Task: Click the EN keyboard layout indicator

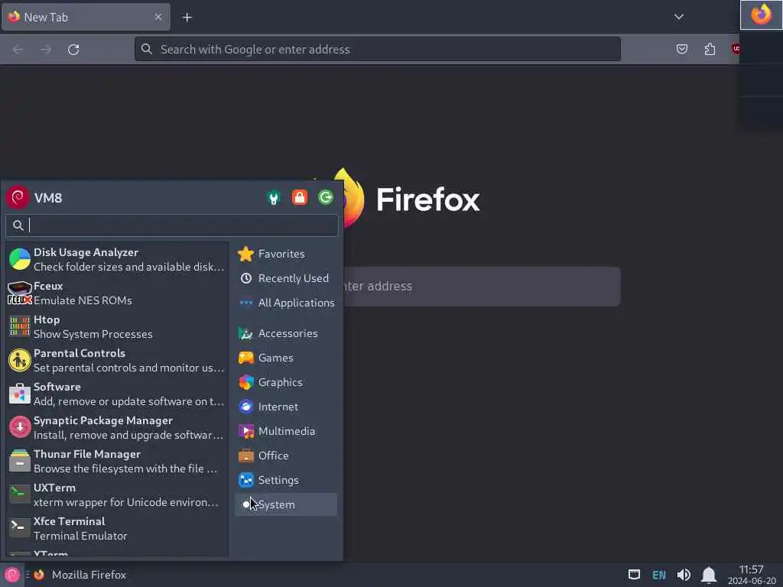Action: (659, 575)
